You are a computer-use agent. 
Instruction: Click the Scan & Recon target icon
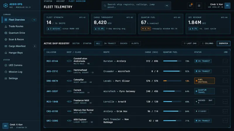click(x=6, y=40)
